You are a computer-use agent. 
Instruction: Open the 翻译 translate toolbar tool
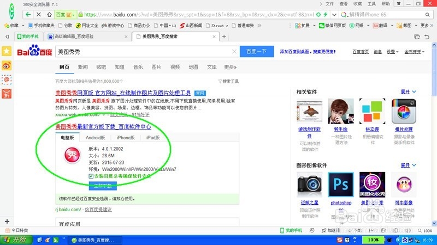click(x=380, y=26)
